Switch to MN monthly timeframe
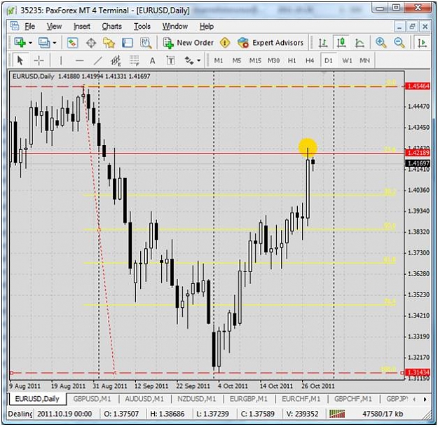The height and width of the screenshot is (427, 438). [x=364, y=60]
